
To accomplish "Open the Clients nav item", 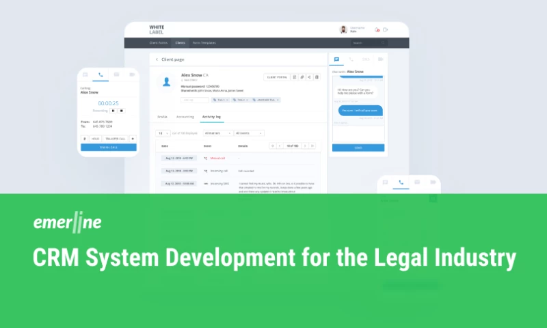I will point(180,43).
